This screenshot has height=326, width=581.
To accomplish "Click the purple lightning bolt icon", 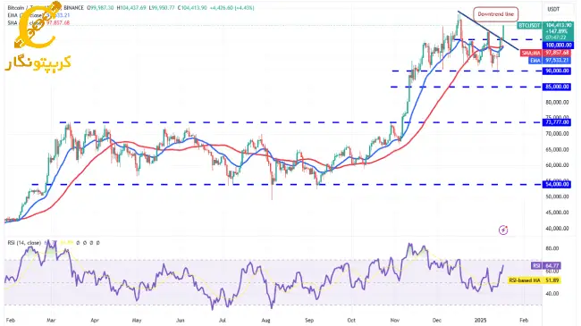I will (x=503, y=230).
